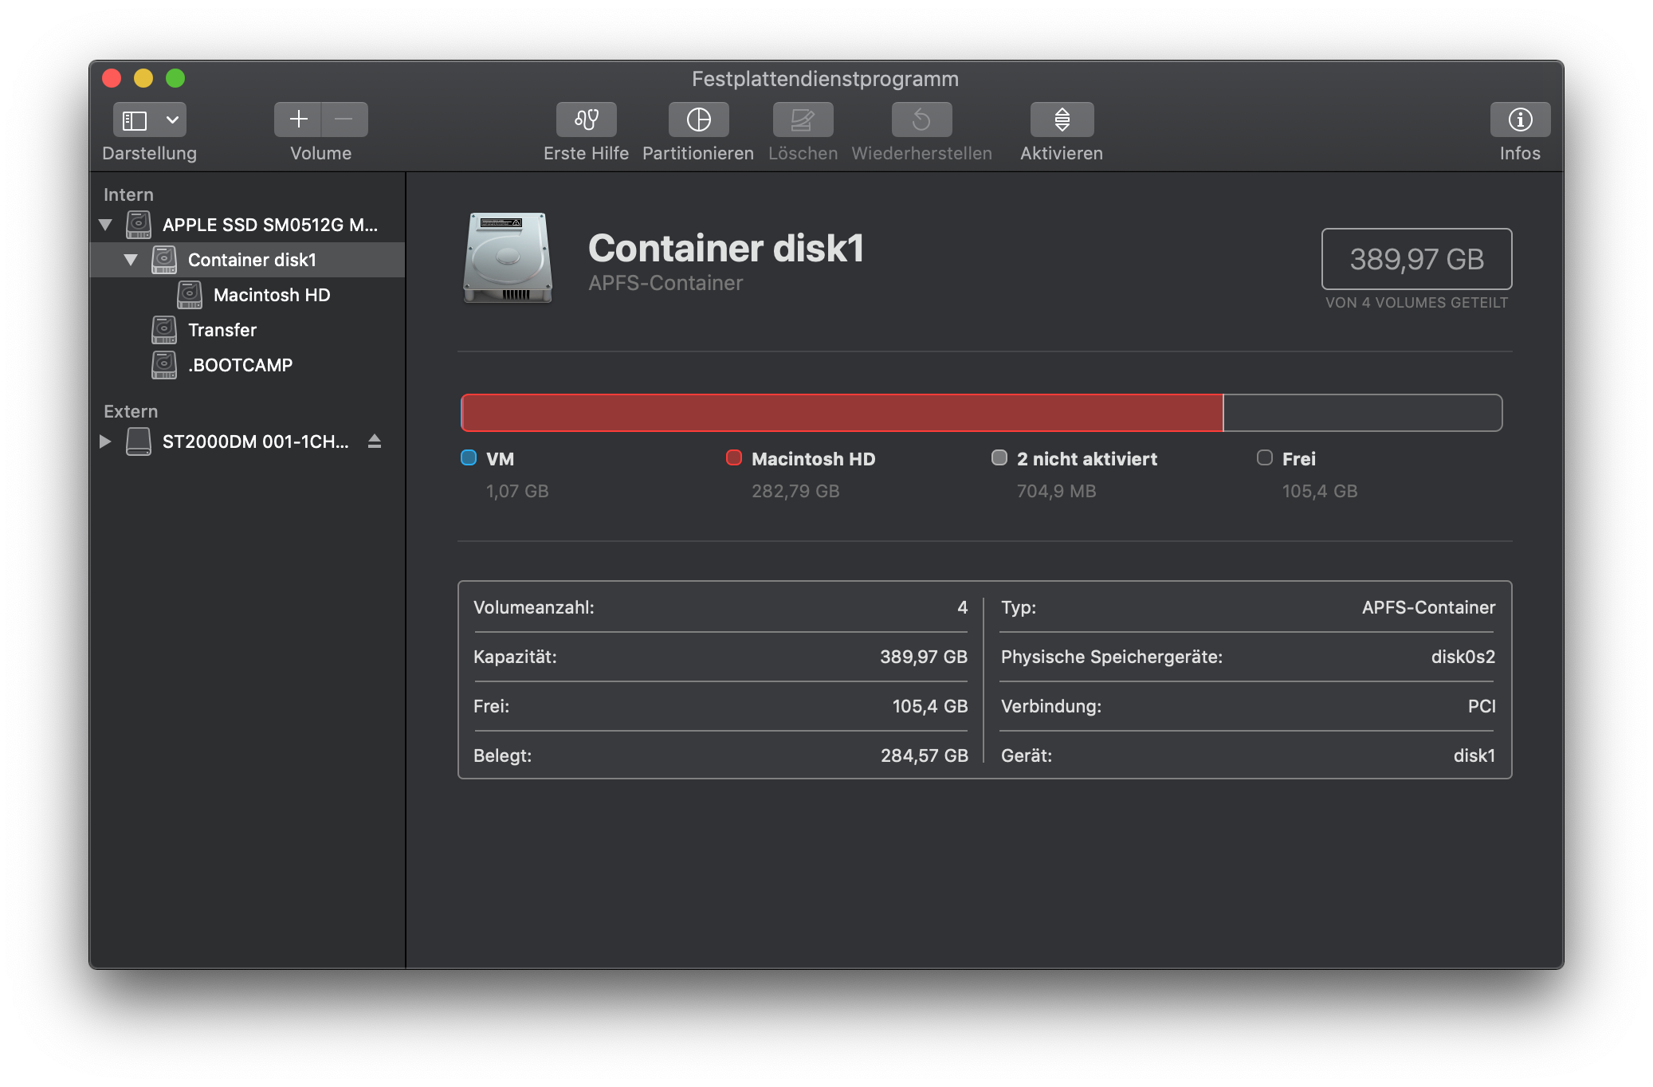Expand the ST2000DM external drive
Image resolution: width=1653 pixels, height=1087 pixels.
coord(105,441)
